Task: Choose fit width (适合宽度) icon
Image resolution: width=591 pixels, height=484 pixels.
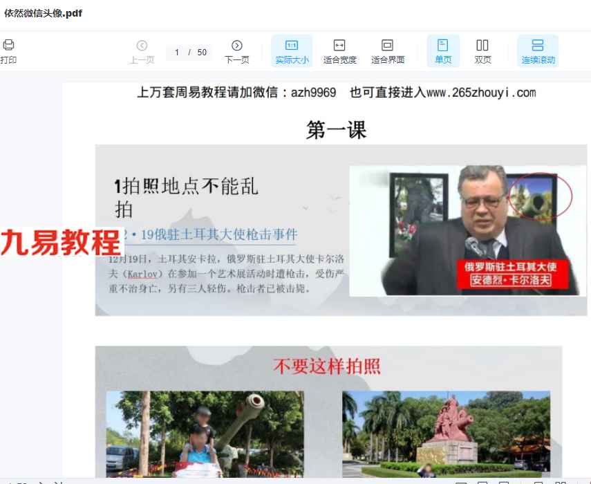Action: coord(339,45)
